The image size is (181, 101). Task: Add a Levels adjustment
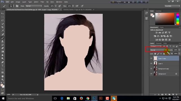[160, 33]
